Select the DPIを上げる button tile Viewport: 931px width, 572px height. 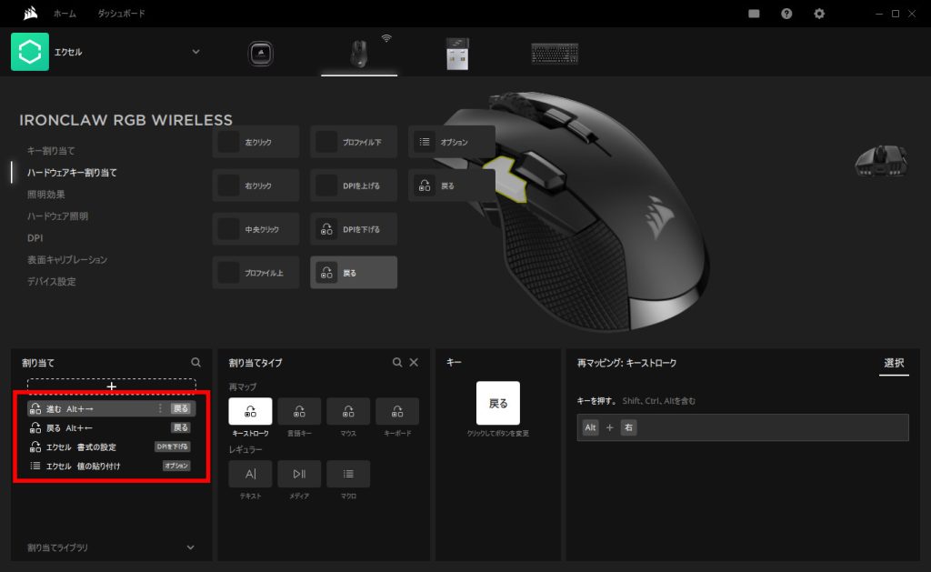click(354, 186)
